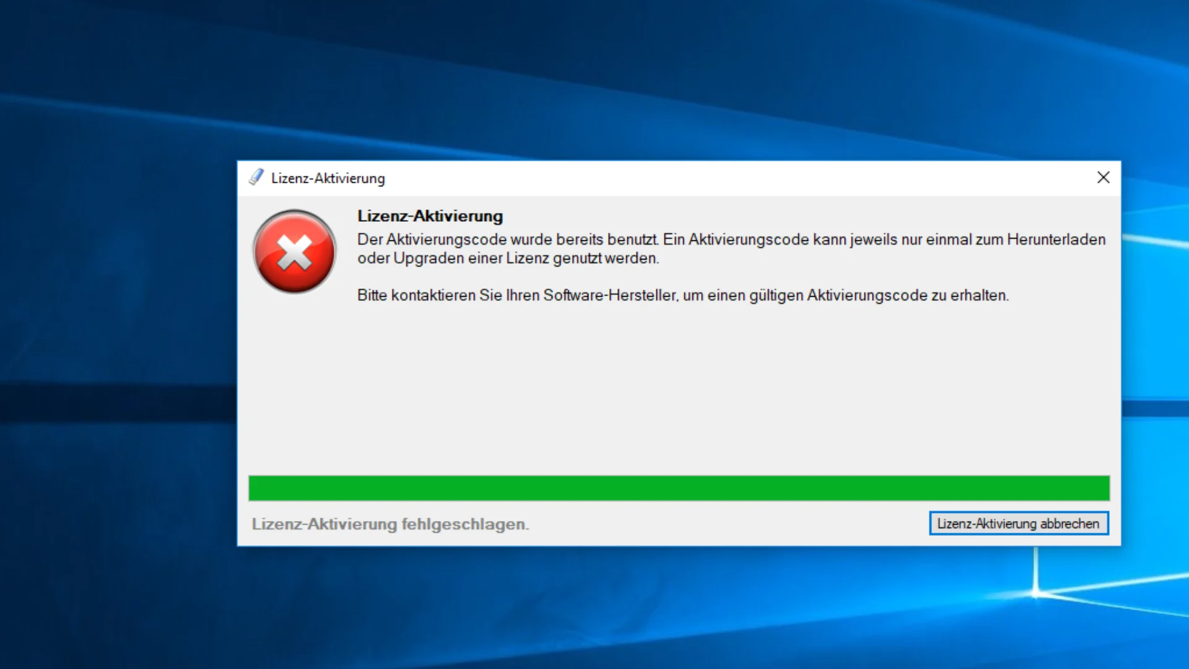Click the red error X icon
Screen dimensions: 1189x669
pos(295,251)
